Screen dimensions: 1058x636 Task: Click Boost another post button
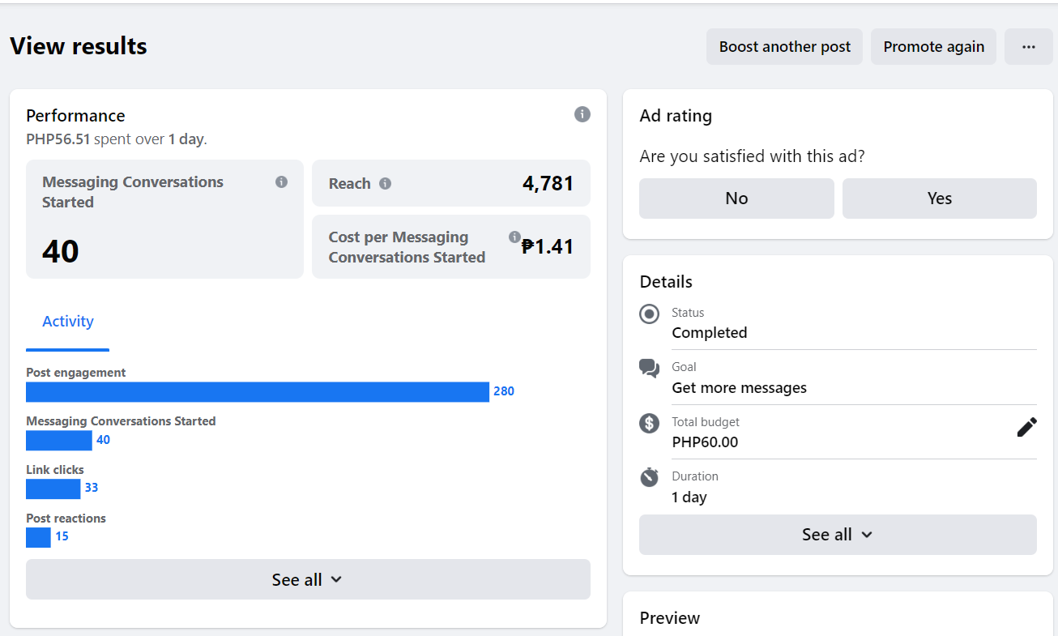click(x=784, y=47)
